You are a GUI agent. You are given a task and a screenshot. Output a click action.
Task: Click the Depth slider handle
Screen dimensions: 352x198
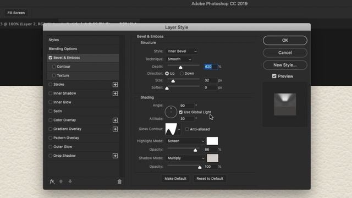click(x=180, y=67)
